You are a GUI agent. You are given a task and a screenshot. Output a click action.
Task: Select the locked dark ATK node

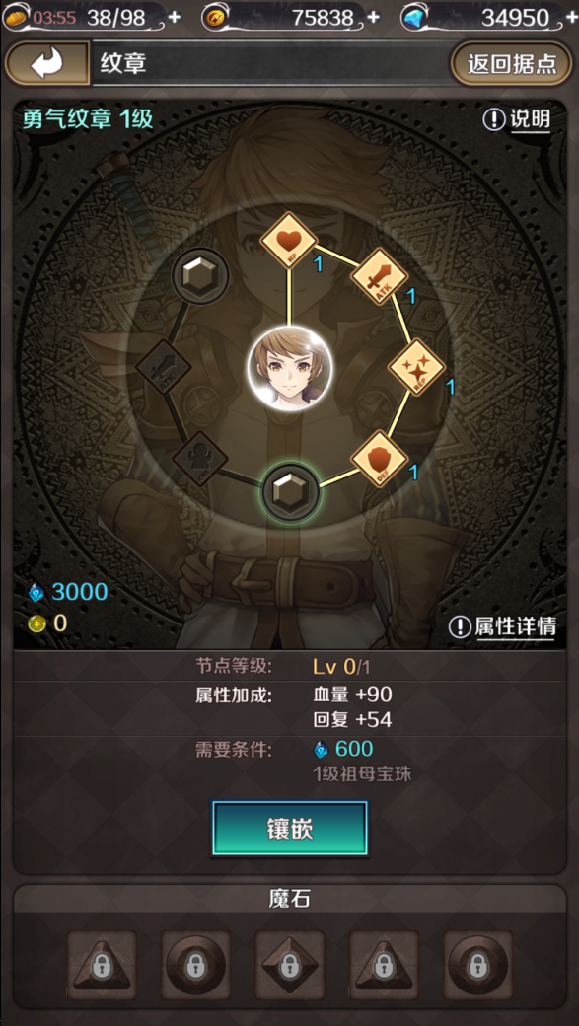pyautogui.click(x=163, y=367)
